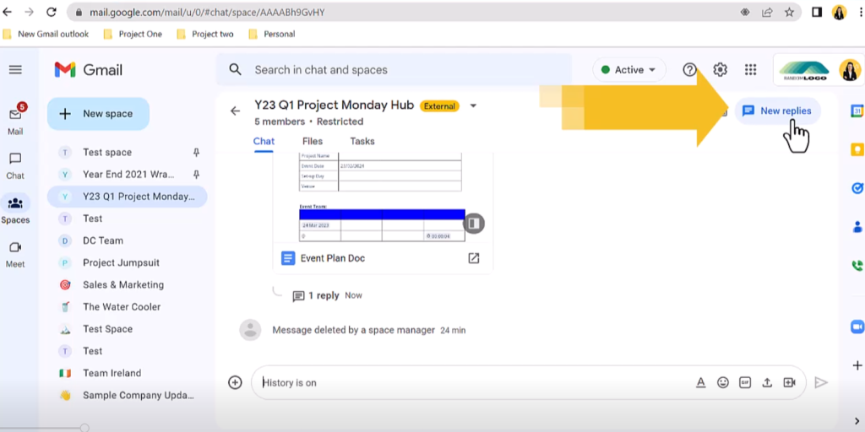
Task: Open the GIF picker
Action: tap(745, 382)
